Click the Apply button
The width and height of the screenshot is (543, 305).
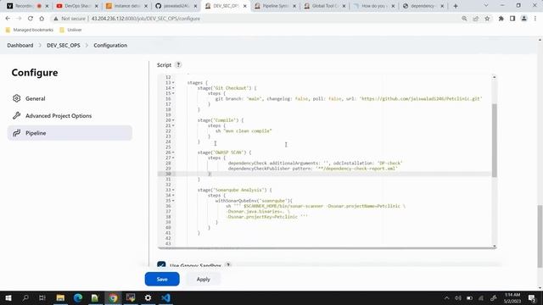204,279
